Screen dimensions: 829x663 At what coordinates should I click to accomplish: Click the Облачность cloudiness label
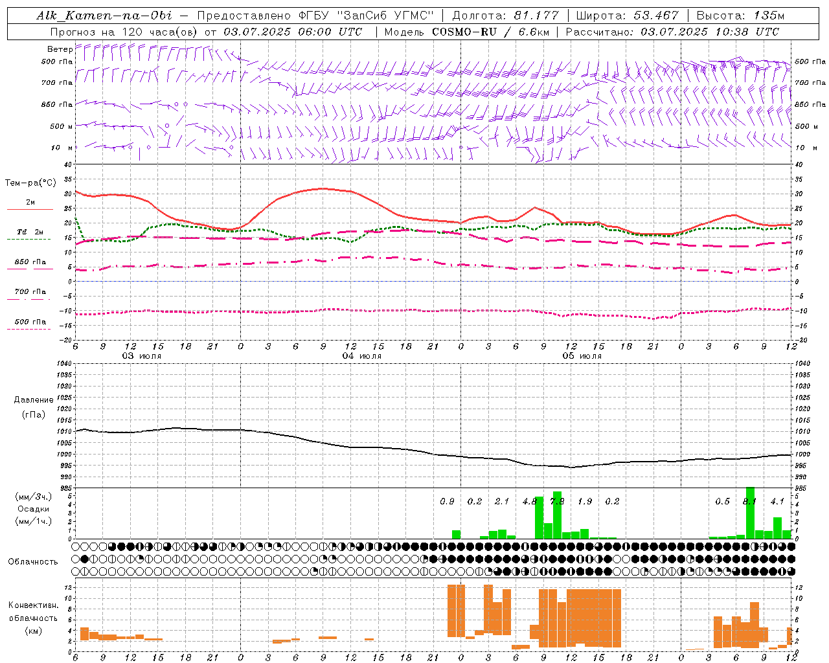tap(33, 562)
